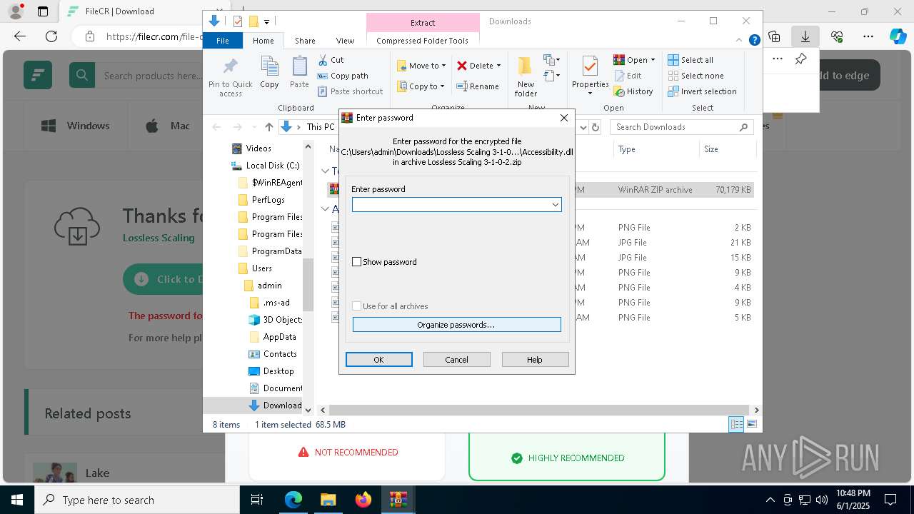
Task: Open Explorer Help question mark icon
Action: [754, 41]
